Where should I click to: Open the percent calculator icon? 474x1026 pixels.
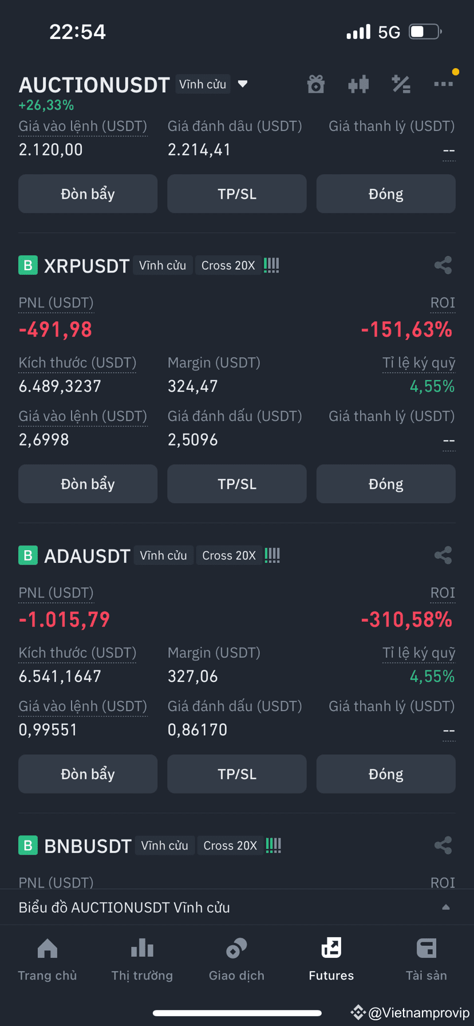point(401,84)
